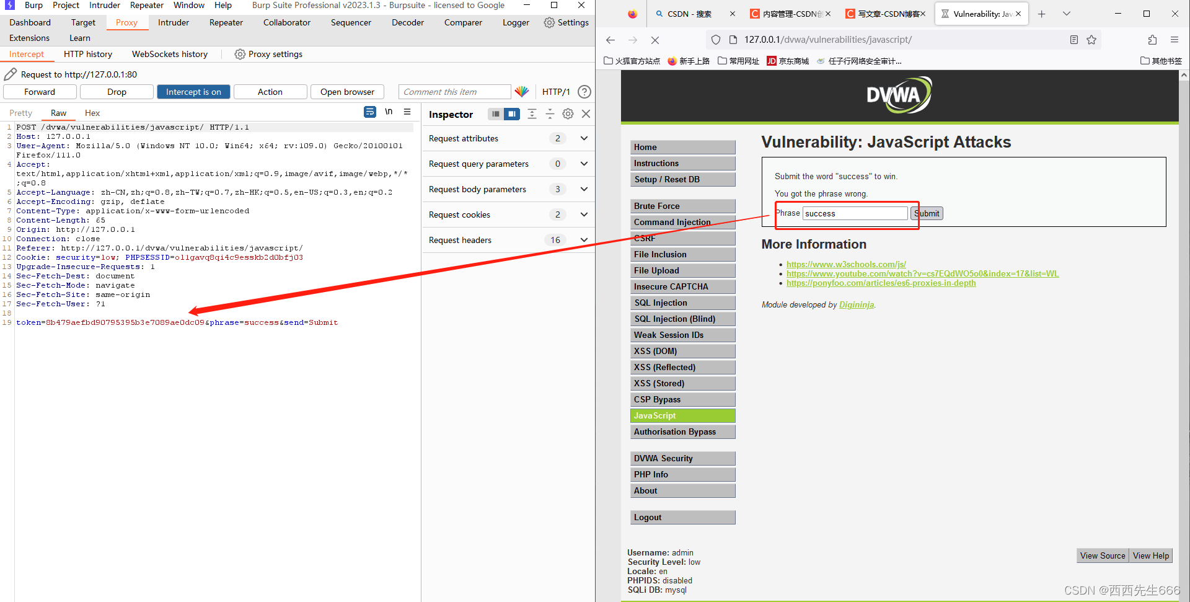The height and width of the screenshot is (602, 1190).
Task: Click View Help button
Action: (1151, 556)
